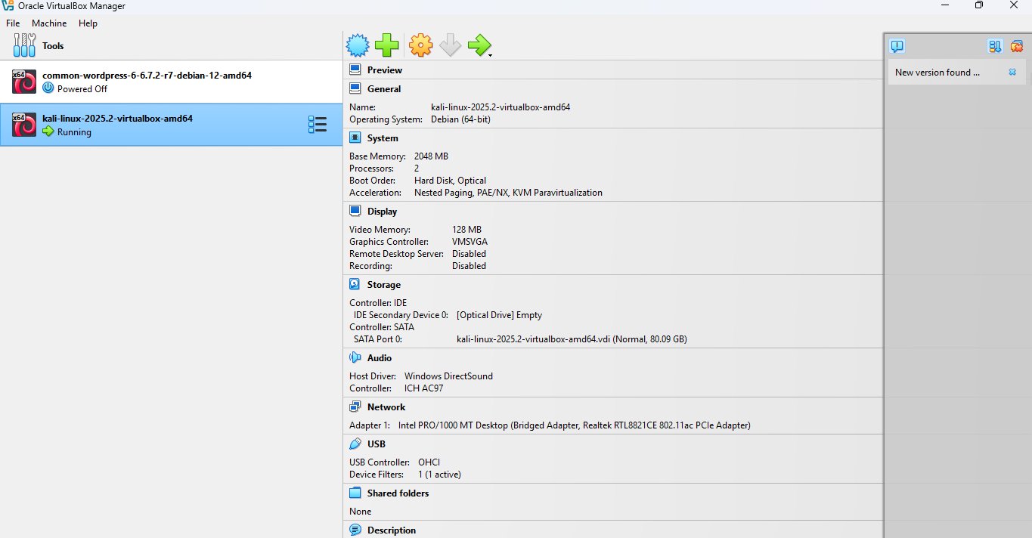Open Network settings via its header link
This screenshot has height=538, width=1032.
click(386, 407)
